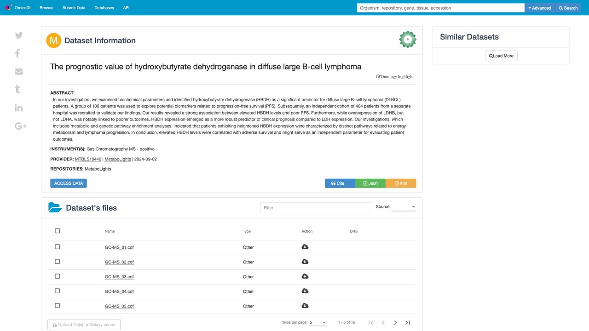This screenshot has height=331, width=589.
Task: Share dataset on Tumblr
Action: [x=17, y=89]
